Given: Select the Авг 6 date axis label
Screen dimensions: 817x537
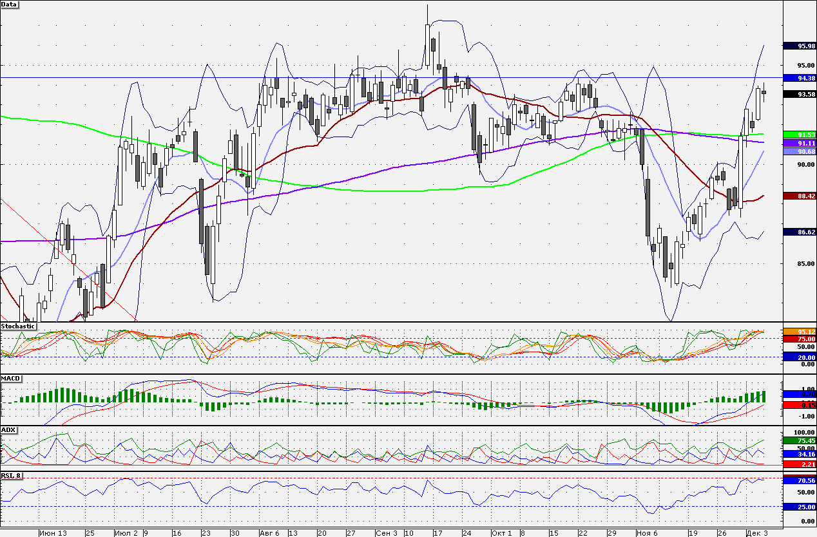Looking at the screenshot, I should point(269,533).
